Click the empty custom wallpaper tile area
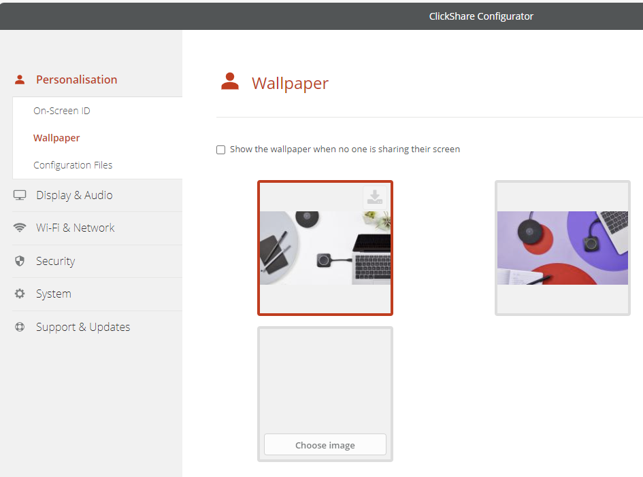Screen dimensions: 643x477 [x=325, y=381]
